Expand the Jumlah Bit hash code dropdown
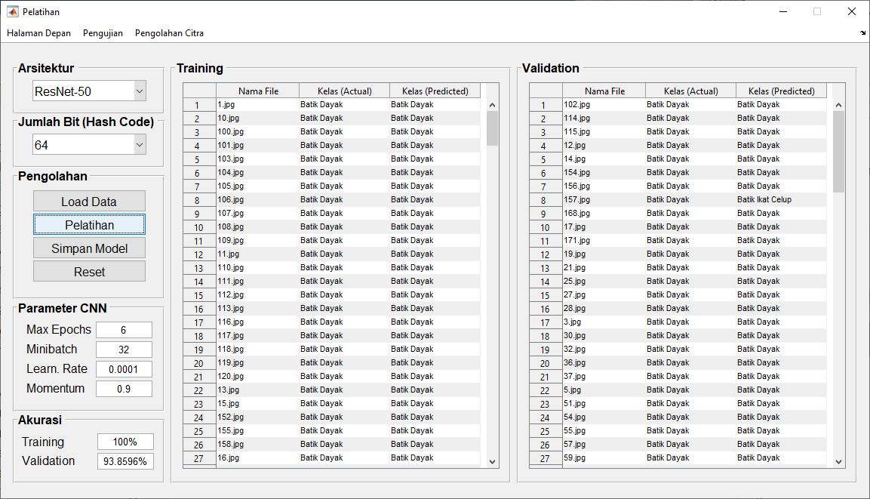 (89, 144)
